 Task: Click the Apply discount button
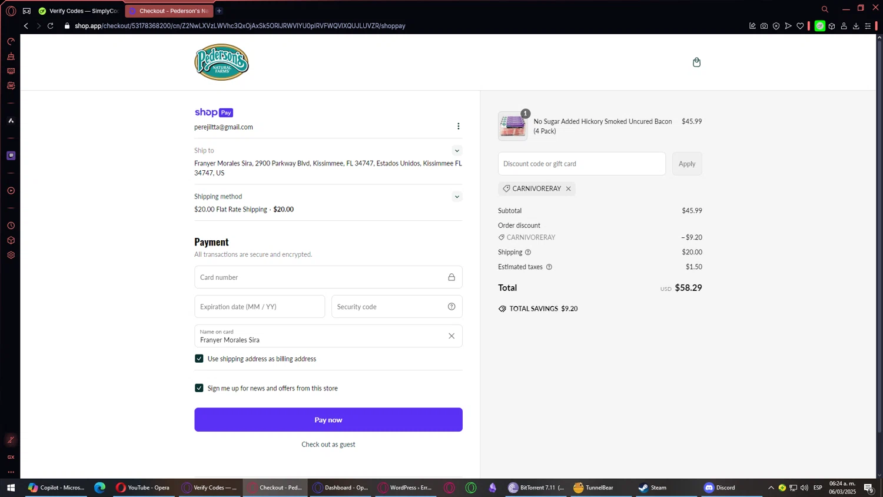687,164
